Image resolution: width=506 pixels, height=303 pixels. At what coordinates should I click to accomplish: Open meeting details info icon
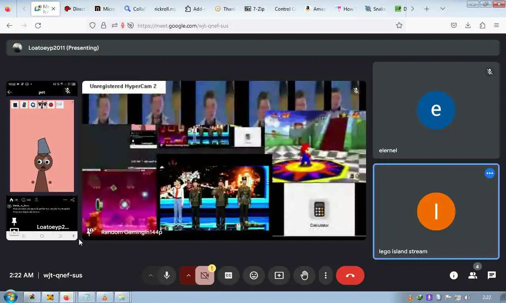tap(454, 275)
